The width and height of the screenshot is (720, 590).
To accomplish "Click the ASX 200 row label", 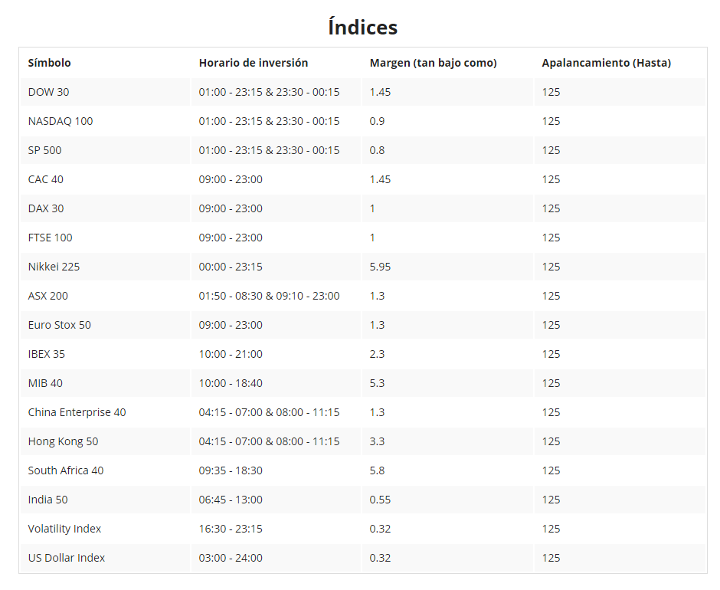I will (47, 296).
